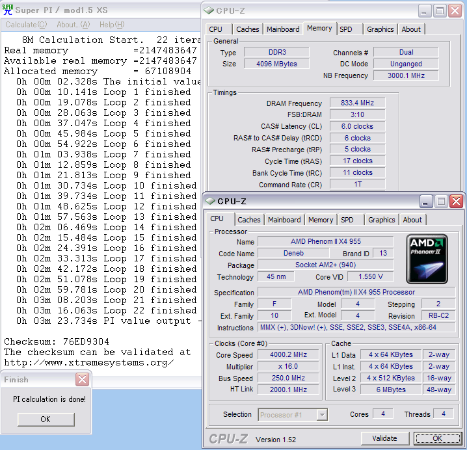Open Graphics tab in lower CPU-Z
Image resolution: width=467 pixels, height=450 pixels.
[382, 220]
